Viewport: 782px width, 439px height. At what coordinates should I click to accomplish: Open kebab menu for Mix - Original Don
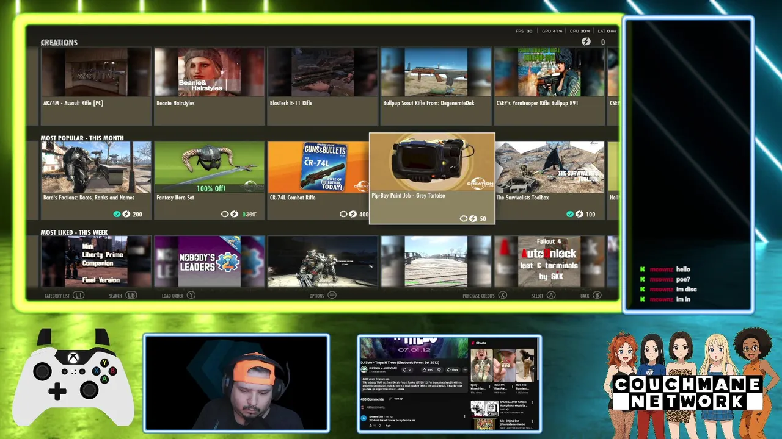tap(533, 421)
